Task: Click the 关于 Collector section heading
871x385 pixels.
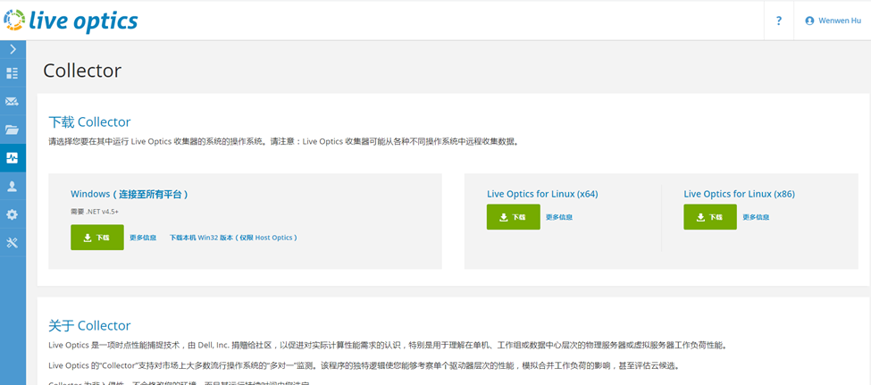Action: 89,325
